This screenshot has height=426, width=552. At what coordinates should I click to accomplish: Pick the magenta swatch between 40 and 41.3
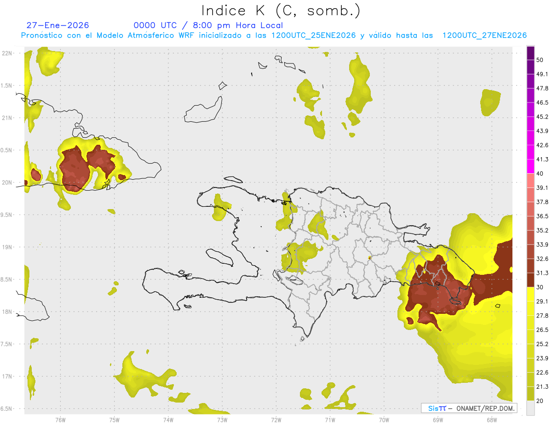[531, 166]
